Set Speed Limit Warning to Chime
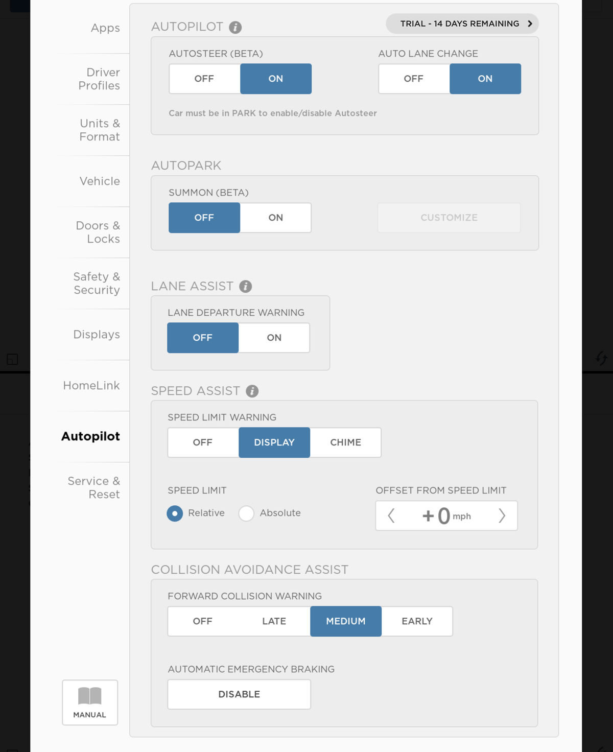This screenshot has width=613, height=752. [346, 442]
